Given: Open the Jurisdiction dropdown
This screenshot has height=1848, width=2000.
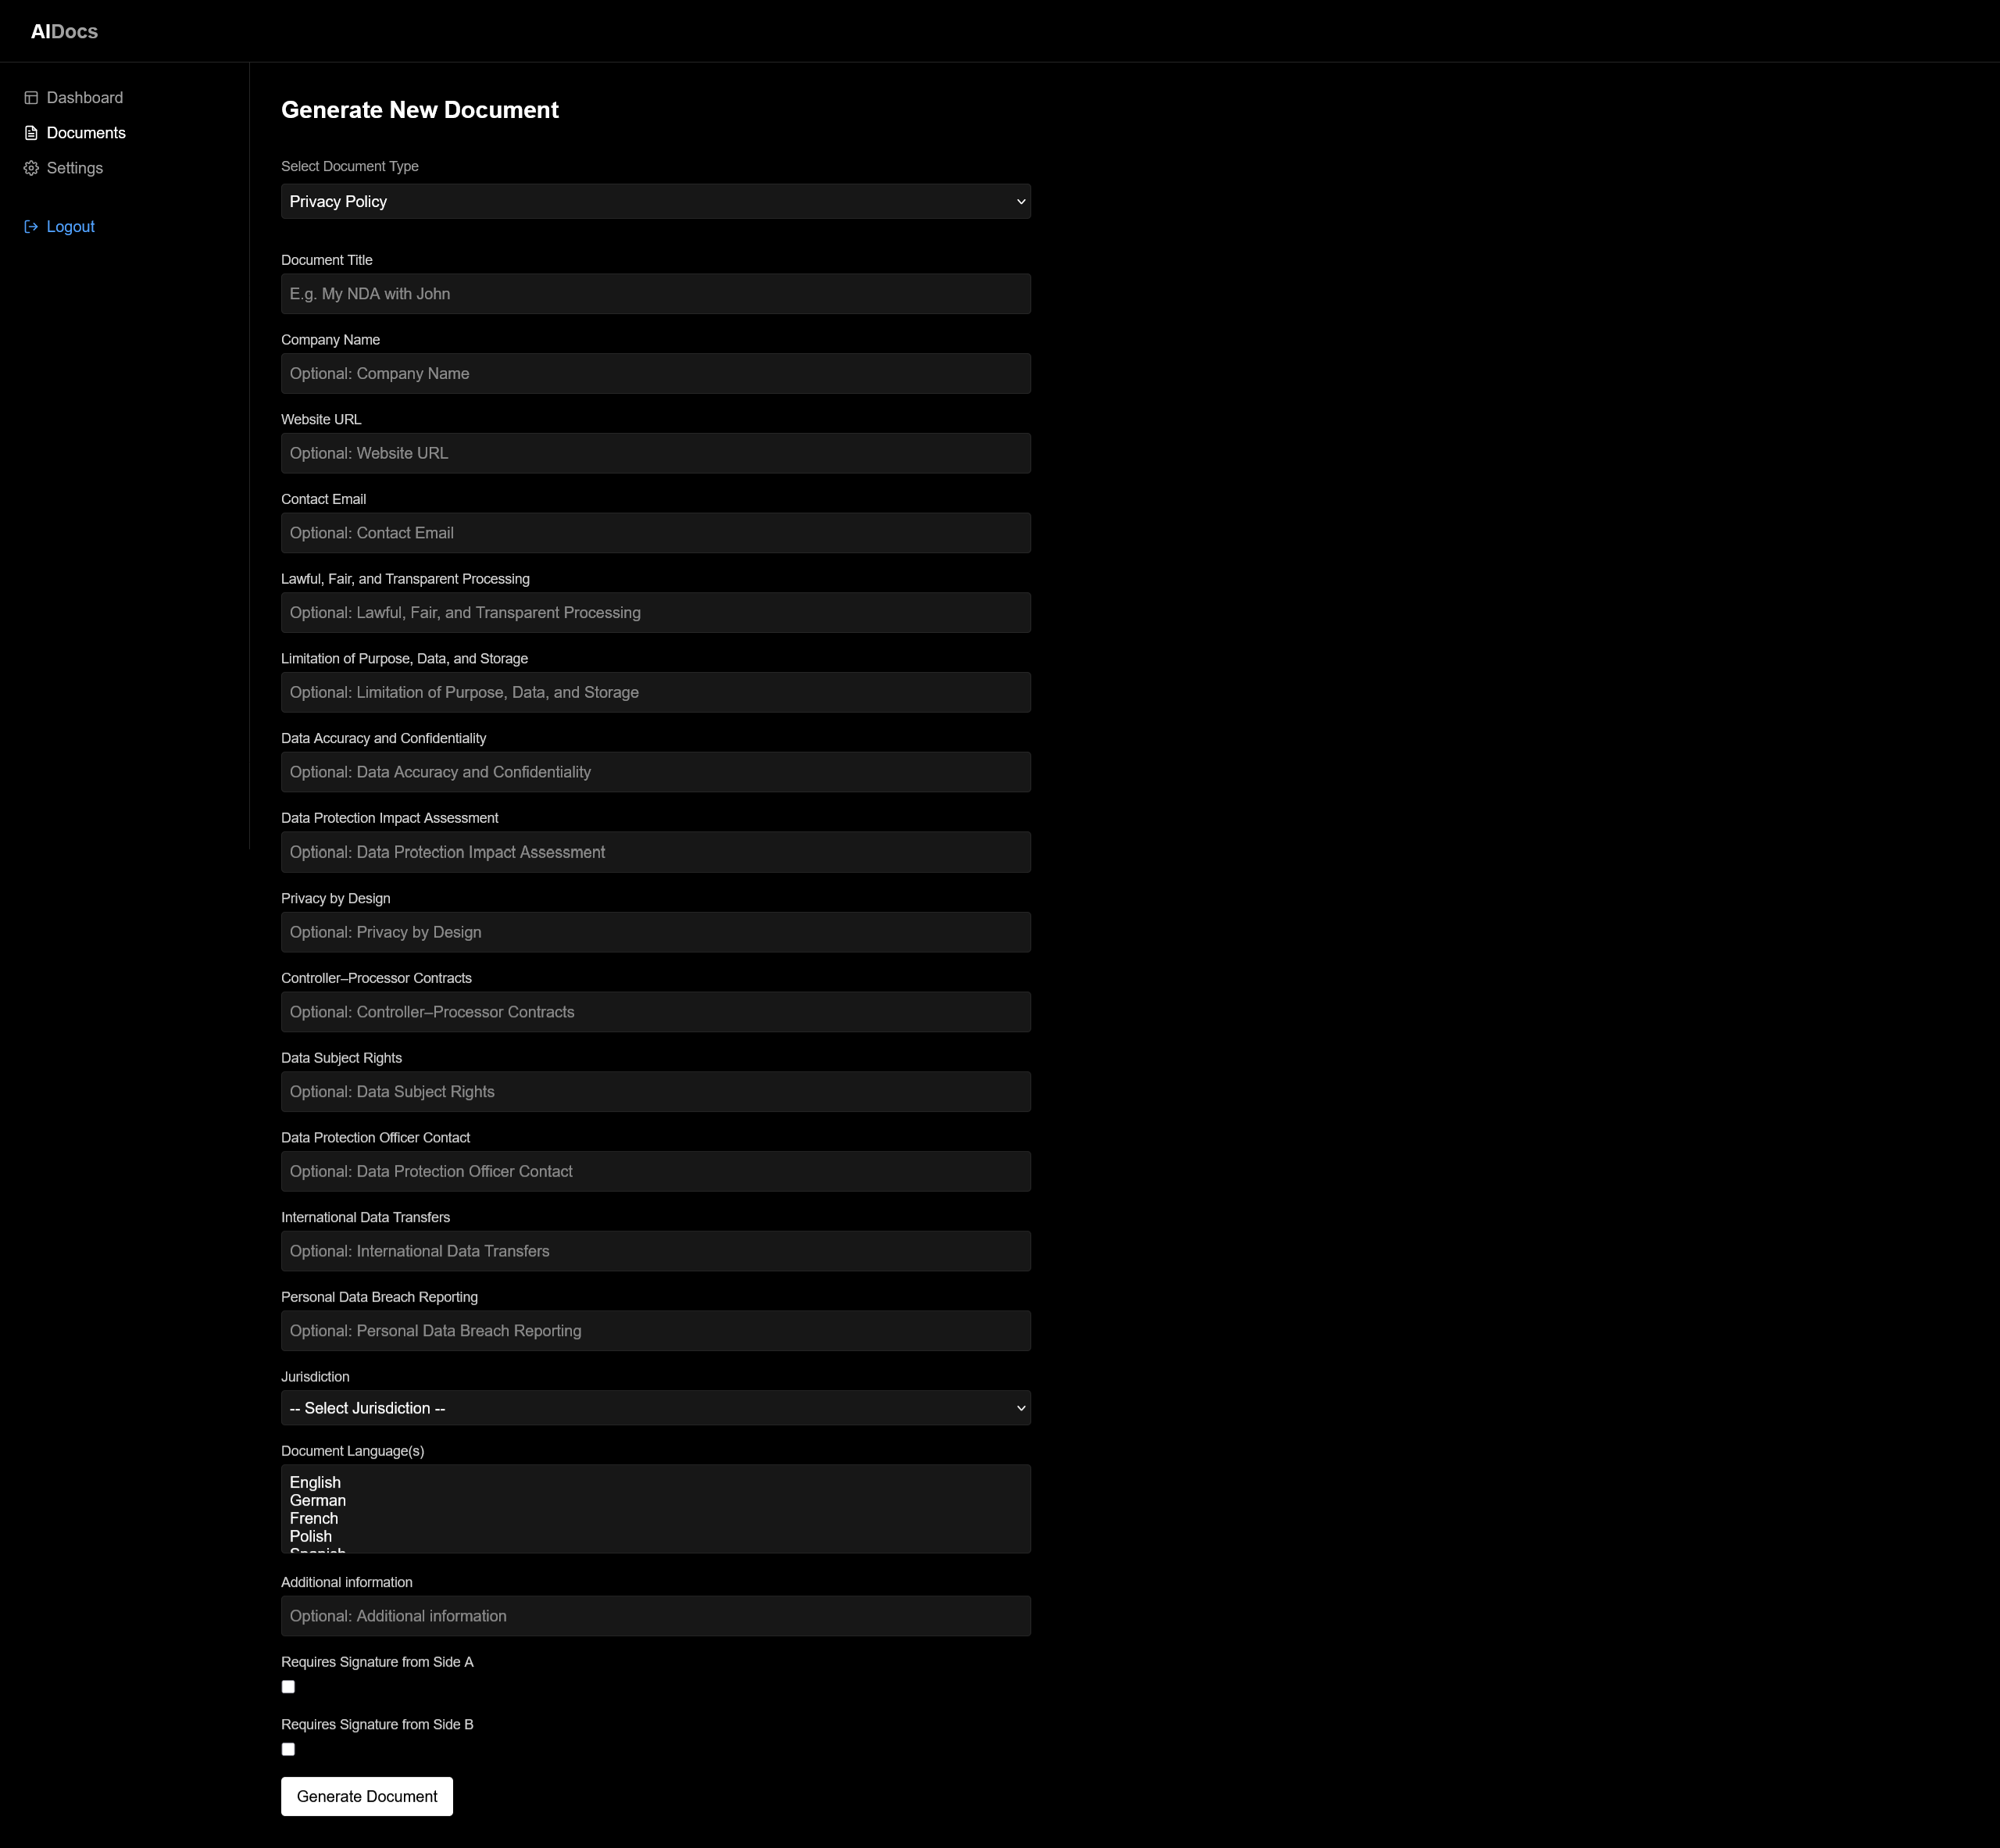Looking at the screenshot, I should pos(655,1407).
